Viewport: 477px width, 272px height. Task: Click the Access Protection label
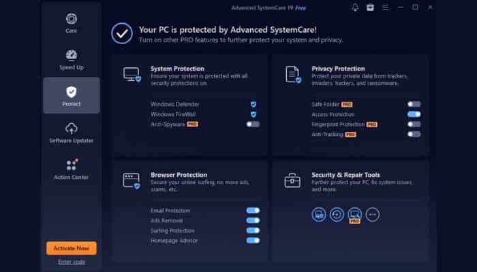point(333,114)
